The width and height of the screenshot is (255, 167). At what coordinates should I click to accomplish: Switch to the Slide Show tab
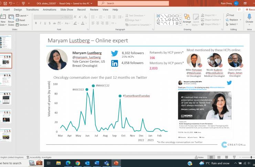point(67,10)
